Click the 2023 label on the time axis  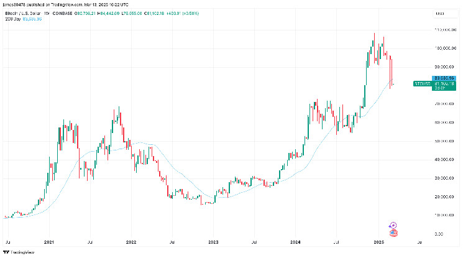(213, 242)
